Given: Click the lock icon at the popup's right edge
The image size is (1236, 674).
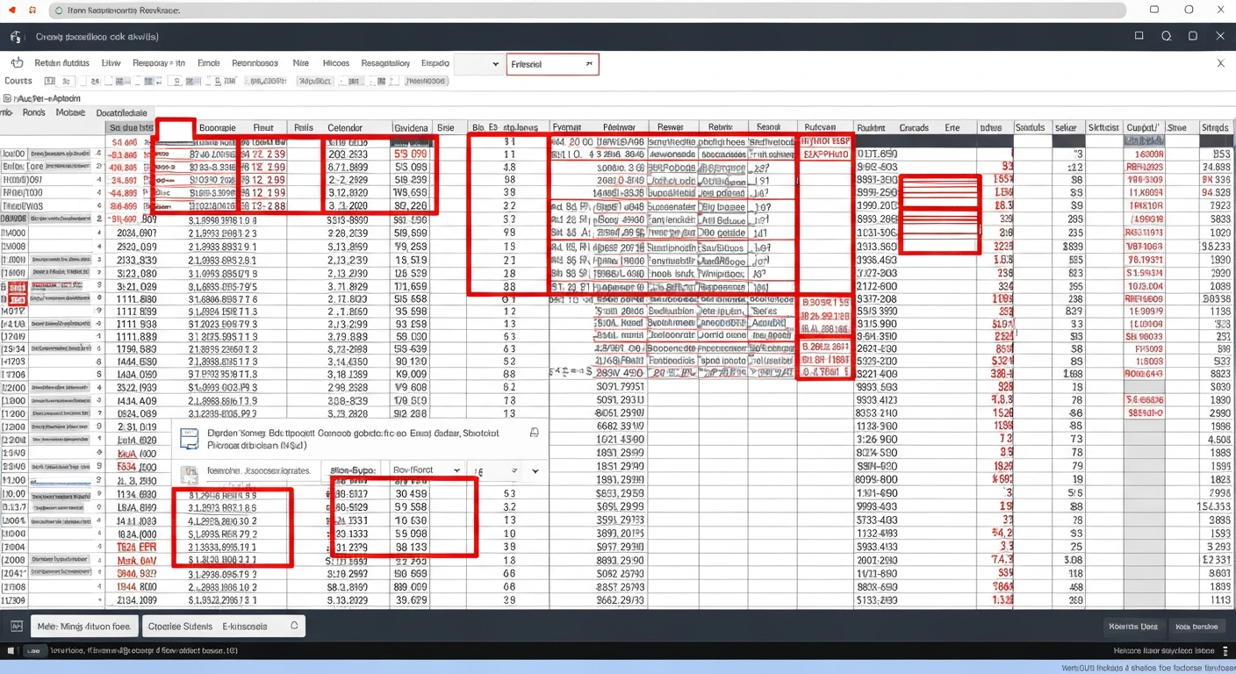Looking at the screenshot, I should coord(534,433).
